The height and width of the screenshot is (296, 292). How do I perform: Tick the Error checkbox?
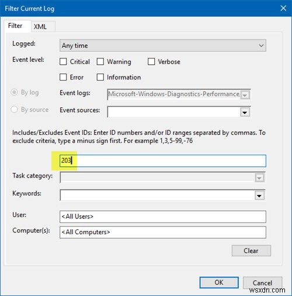point(63,77)
